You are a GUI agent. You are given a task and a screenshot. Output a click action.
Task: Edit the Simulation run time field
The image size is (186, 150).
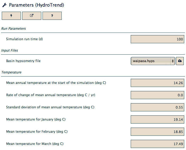[x=157, y=39]
